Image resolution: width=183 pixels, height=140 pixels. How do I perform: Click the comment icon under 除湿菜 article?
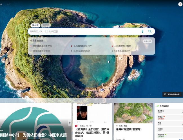point(124,139)
